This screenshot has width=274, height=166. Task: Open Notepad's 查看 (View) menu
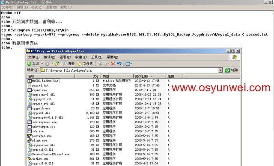point(51,7)
